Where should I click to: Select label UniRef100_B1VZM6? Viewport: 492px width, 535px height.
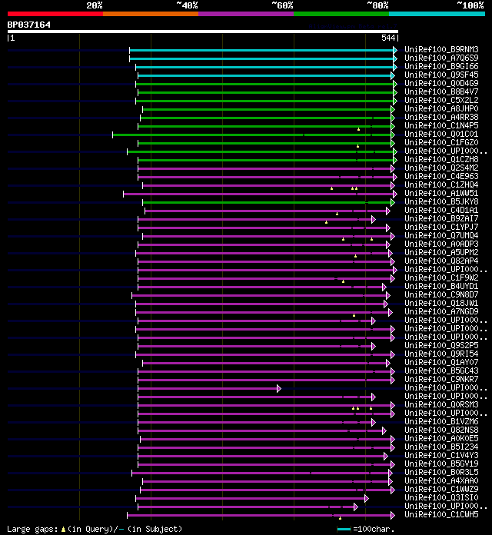[x=441, y=422]
